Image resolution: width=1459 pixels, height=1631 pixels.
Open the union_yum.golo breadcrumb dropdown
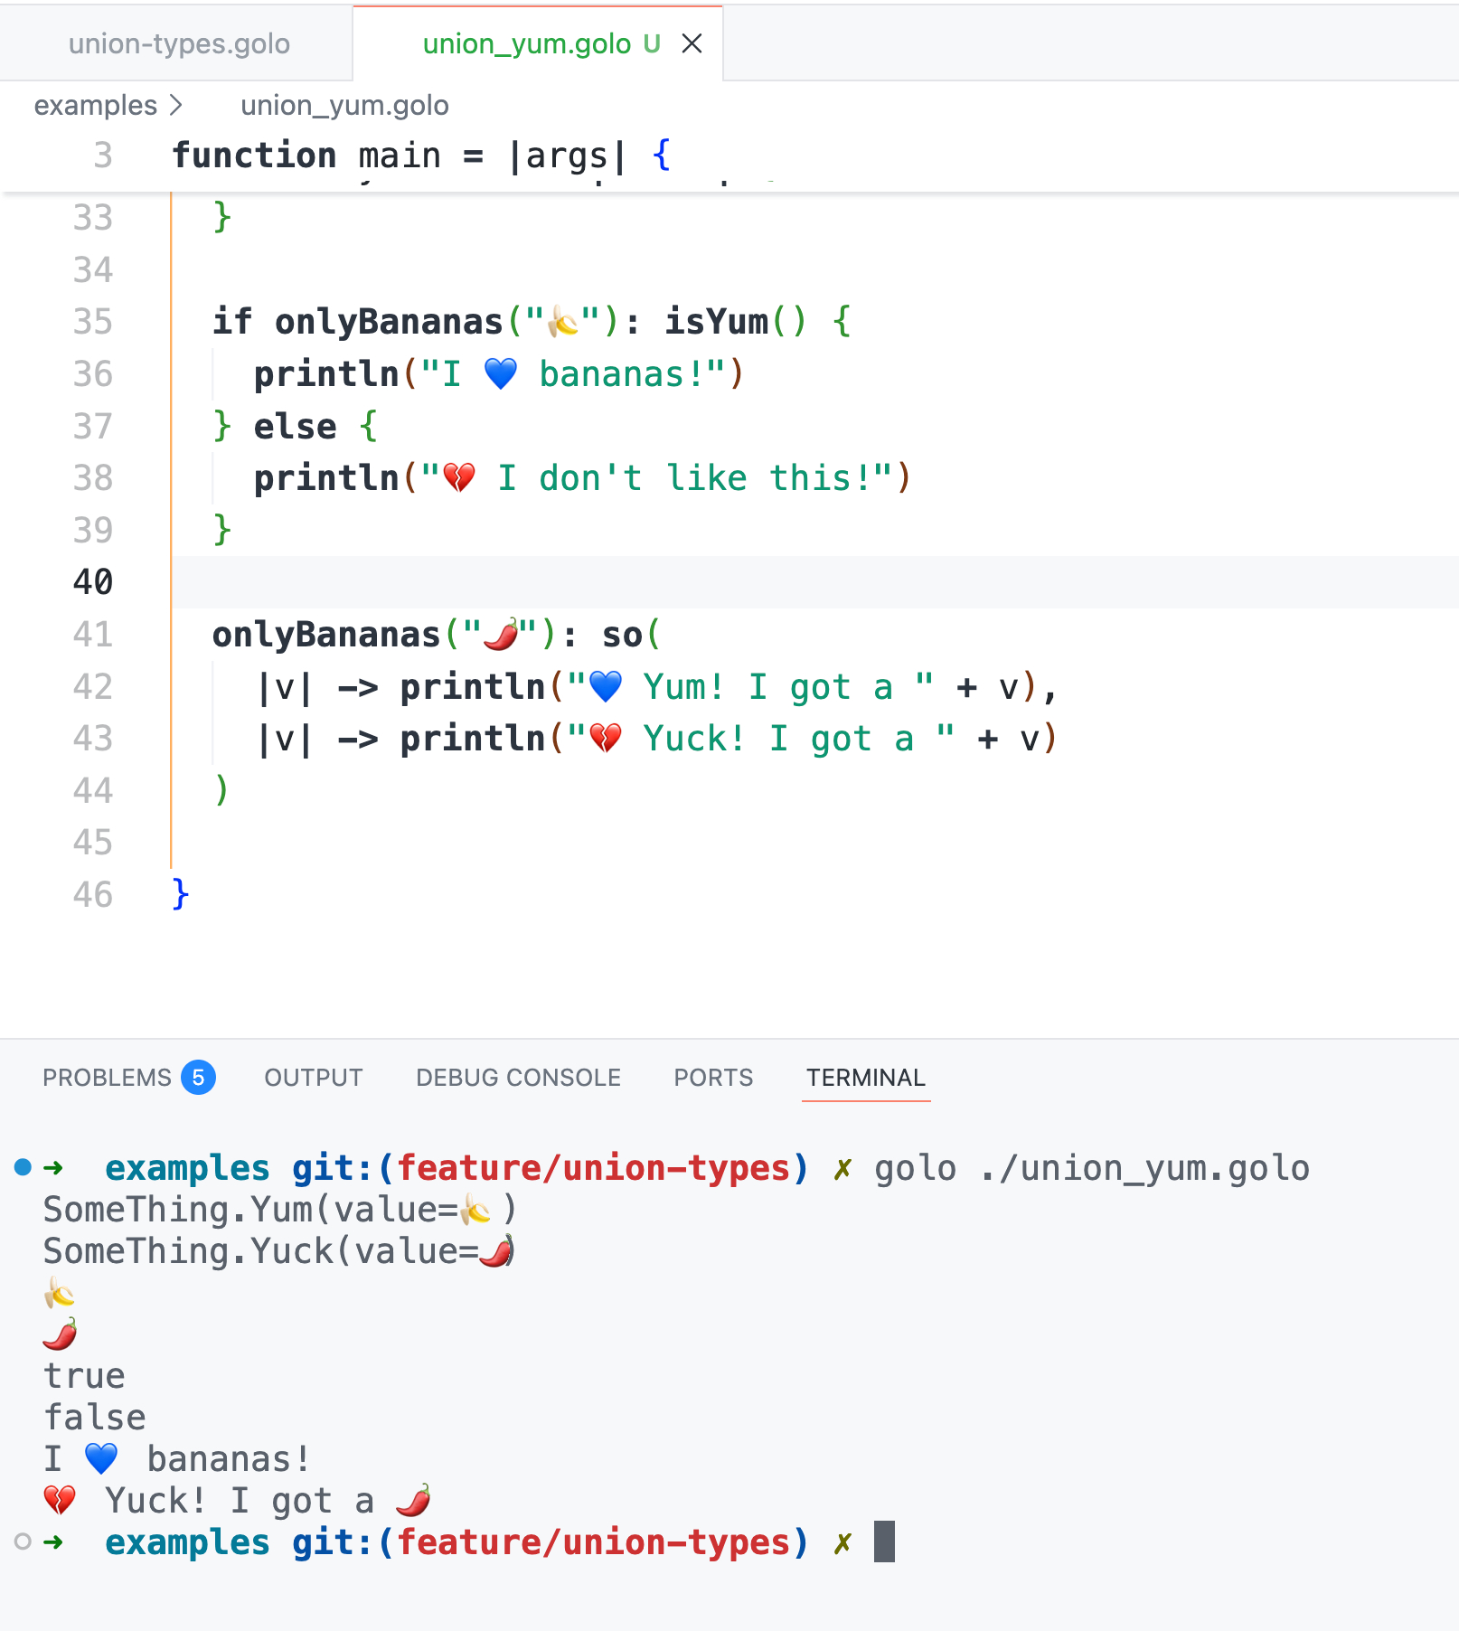pyautogui.click(x=344, y=106)
